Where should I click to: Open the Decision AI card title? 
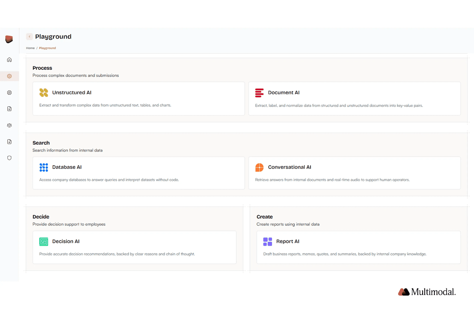tap(66, 241)
